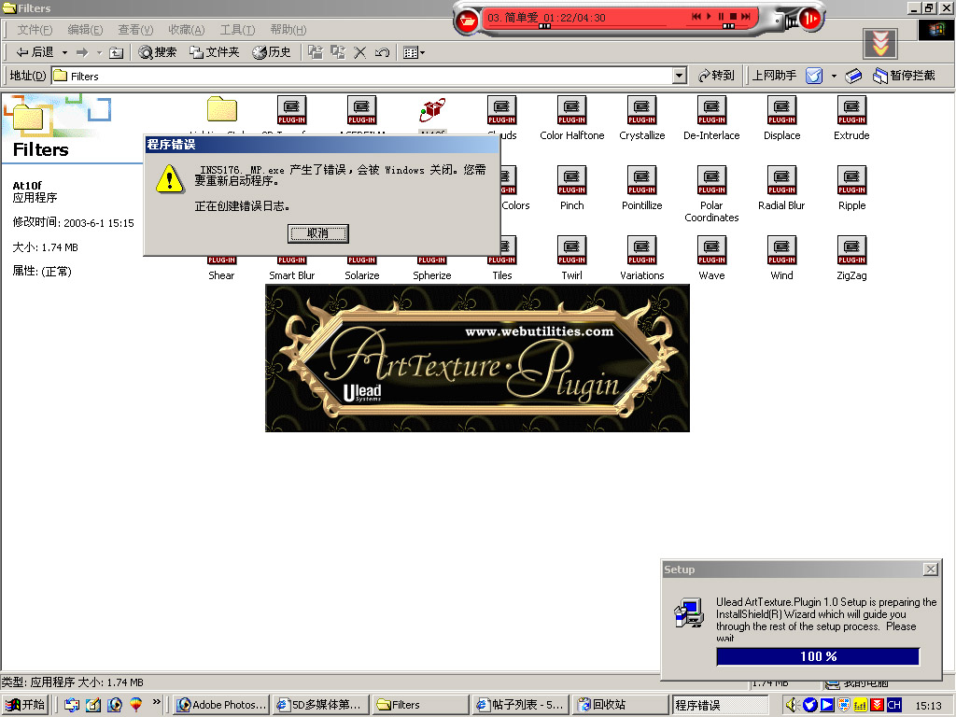The image size is (956, 717).
Task: Select the Radial Blur plug-in icon
Action: tap(781, 181)
